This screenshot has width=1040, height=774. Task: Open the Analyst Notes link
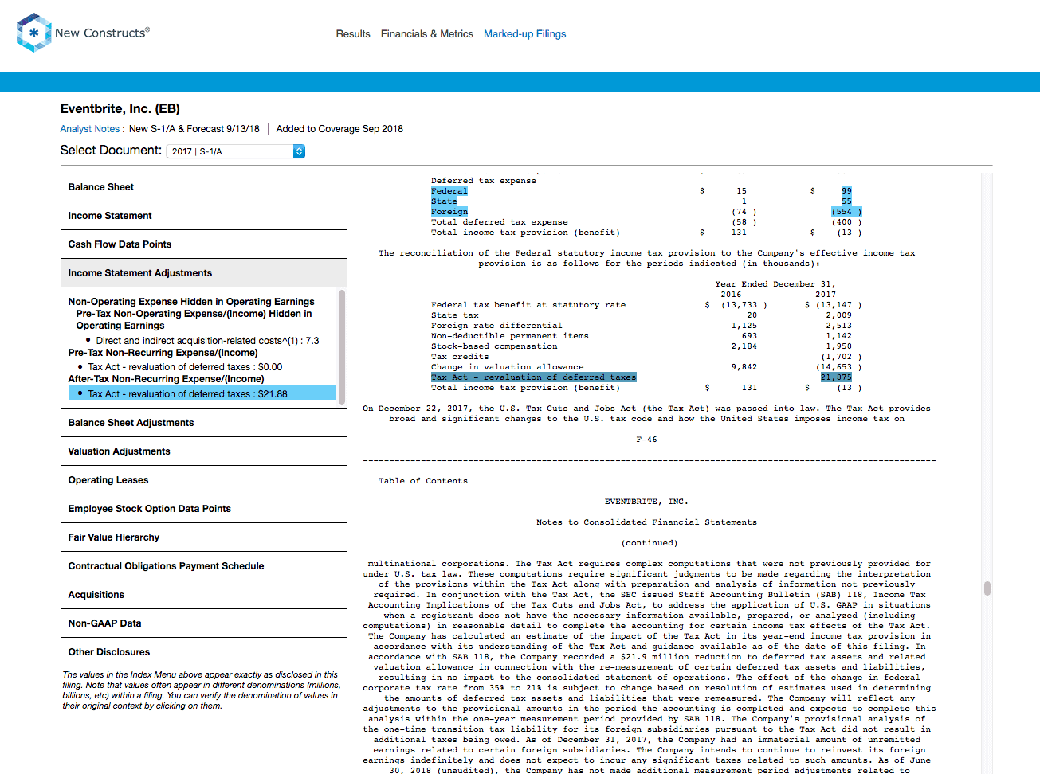point(90,129)
